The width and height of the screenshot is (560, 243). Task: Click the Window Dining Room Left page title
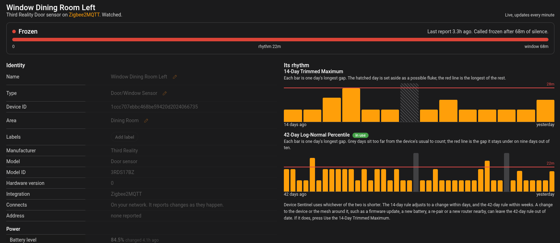point(51,7)
